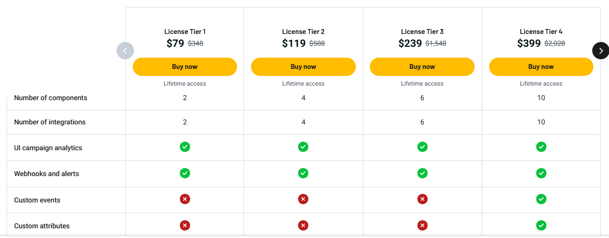This screenshot has width=609, height=238.
Task: Click the next arrow on the pricing carousel
Action: [600, 51]
